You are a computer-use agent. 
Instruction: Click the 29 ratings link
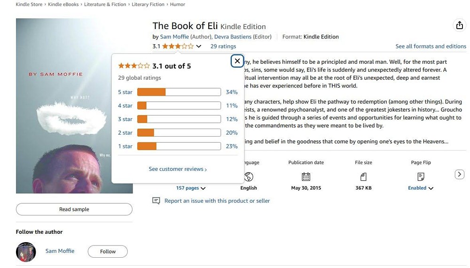pyautogui.click(x=223, y=46)
